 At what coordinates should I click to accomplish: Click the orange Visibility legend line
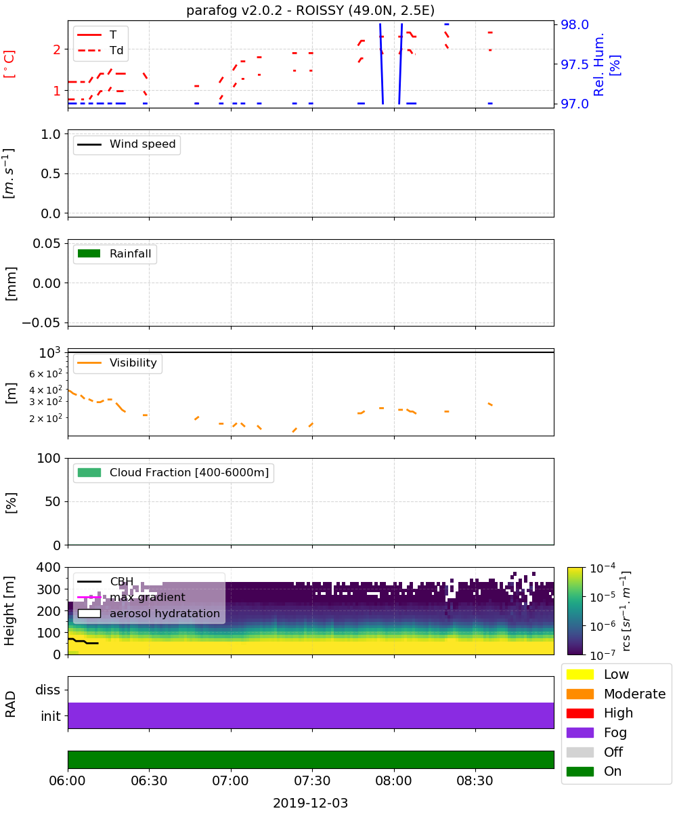pos(89,363)
